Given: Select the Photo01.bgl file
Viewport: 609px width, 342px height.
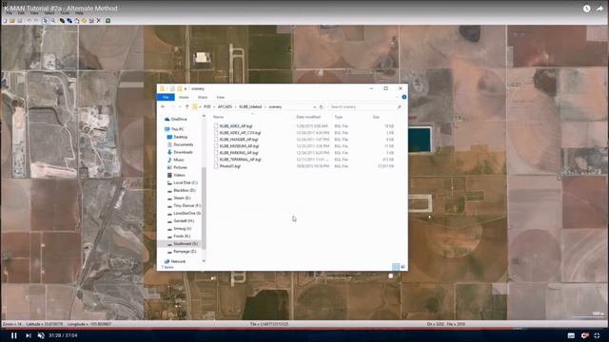Looking at the screenshot, I should (x=230, y=166).
